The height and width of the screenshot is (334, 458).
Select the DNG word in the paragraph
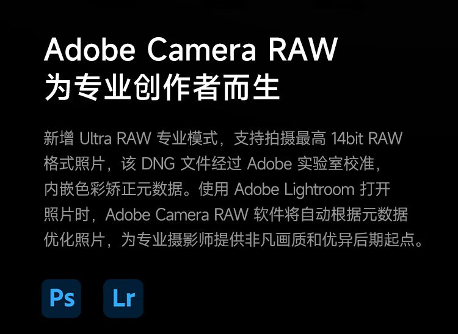click(x=158, y=164)
